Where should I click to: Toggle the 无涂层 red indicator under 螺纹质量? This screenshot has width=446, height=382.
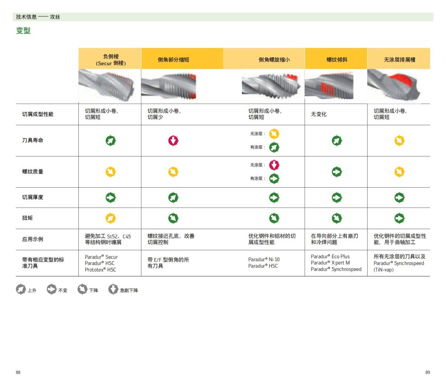coord(274,165)
